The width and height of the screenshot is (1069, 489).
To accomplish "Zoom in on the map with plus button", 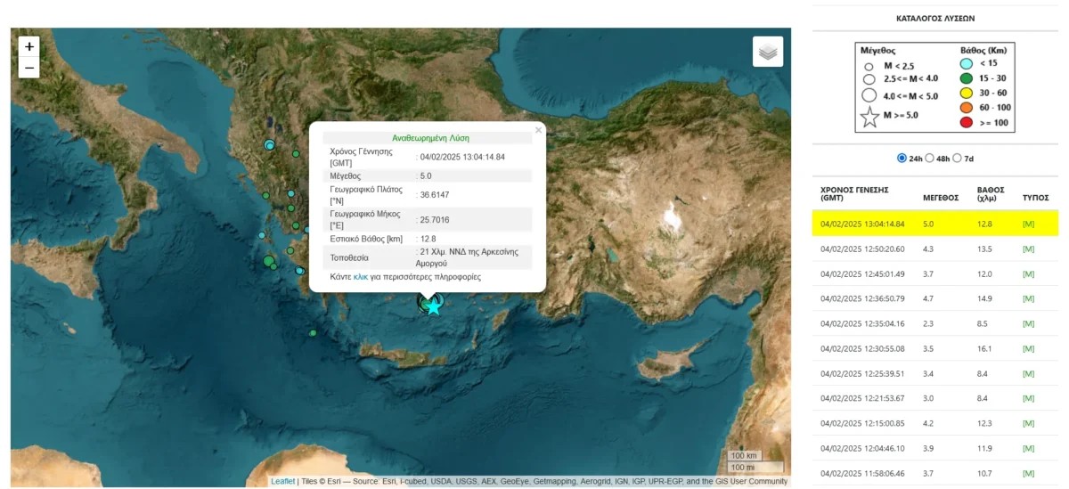I will [29, 47].
